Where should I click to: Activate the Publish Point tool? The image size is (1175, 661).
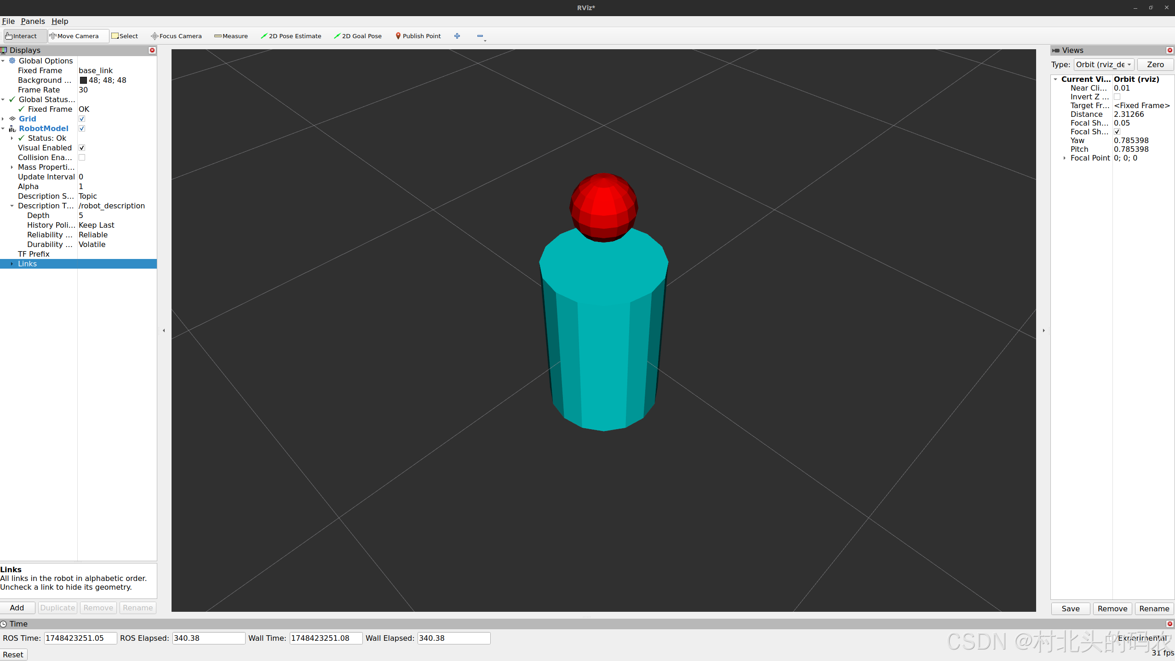[x=418, y=36]
